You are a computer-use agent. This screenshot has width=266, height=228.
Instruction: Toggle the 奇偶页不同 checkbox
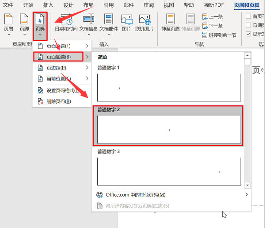click(x=248, y=25)
